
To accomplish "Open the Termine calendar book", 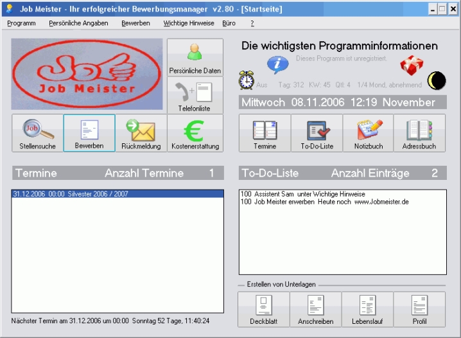I will pyautogui.click(x=265, y=133).
